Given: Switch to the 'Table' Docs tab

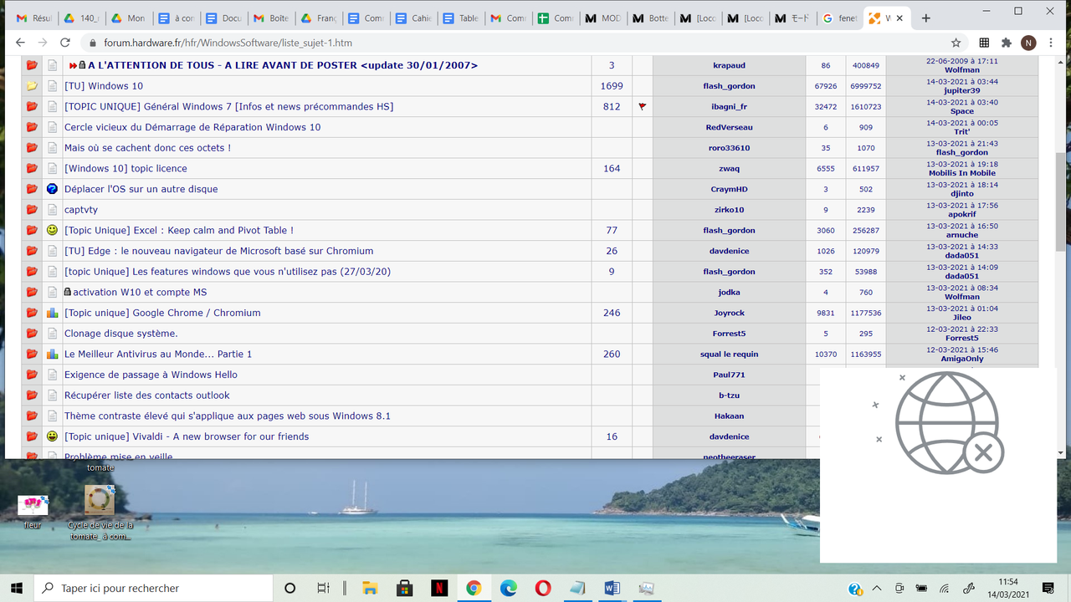Looking at the screenshot, I should point(460,18).
